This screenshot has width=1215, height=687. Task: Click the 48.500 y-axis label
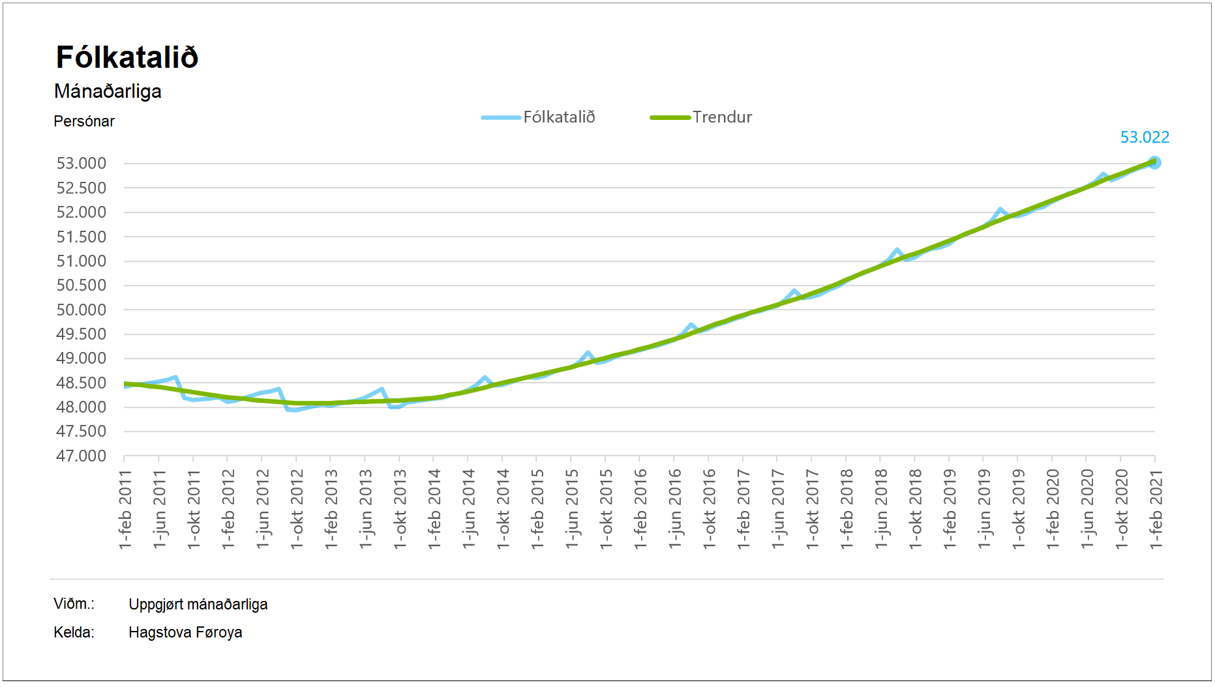click(82, 383)
